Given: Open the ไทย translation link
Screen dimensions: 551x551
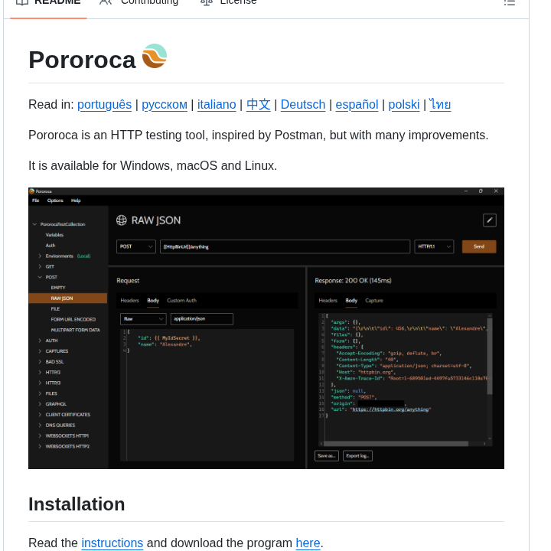Looking at the screenshot, I should [x=440, y=104].
